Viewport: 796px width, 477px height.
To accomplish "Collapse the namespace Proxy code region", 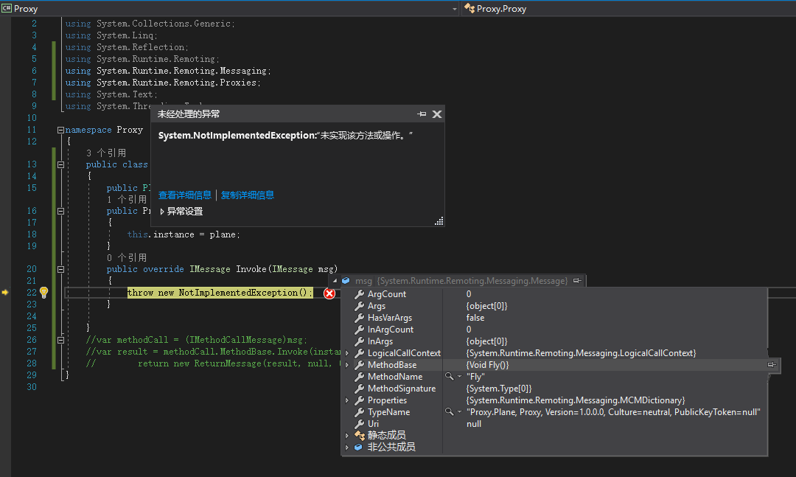I will (60, 129).
